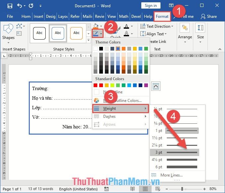Open the Customize Quick Access Toolbar dropdown
Viewport: 225px width, 193px height.
coord(40,6)
